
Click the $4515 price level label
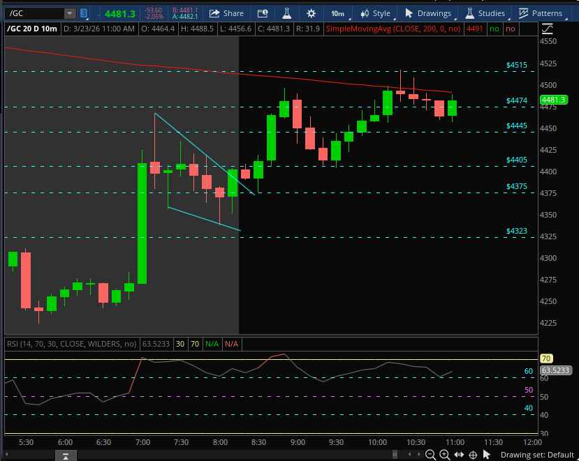pos(517,66)
